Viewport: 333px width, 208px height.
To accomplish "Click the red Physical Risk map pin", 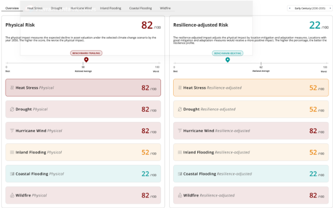I will (x=86, y=60).
